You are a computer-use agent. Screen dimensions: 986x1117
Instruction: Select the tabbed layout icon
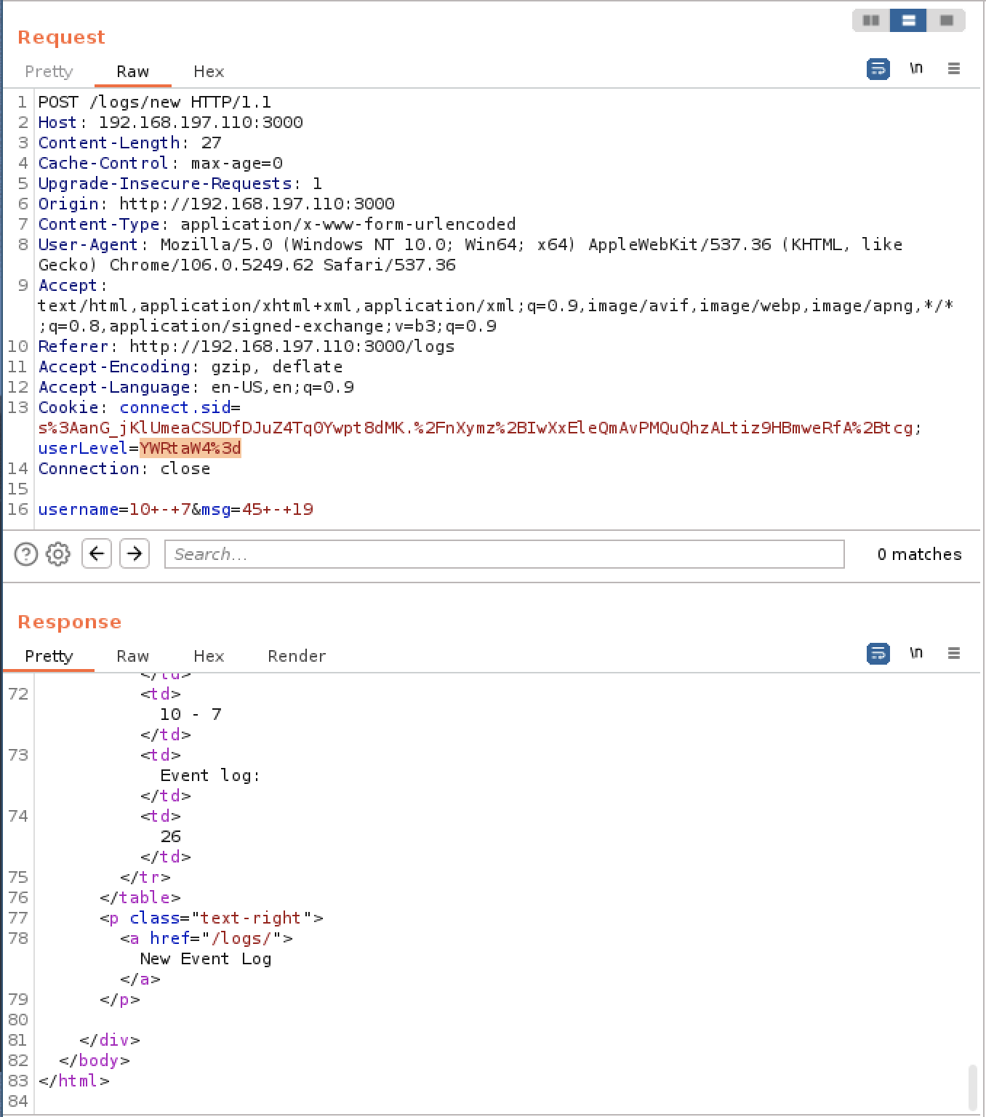point(946,20)
